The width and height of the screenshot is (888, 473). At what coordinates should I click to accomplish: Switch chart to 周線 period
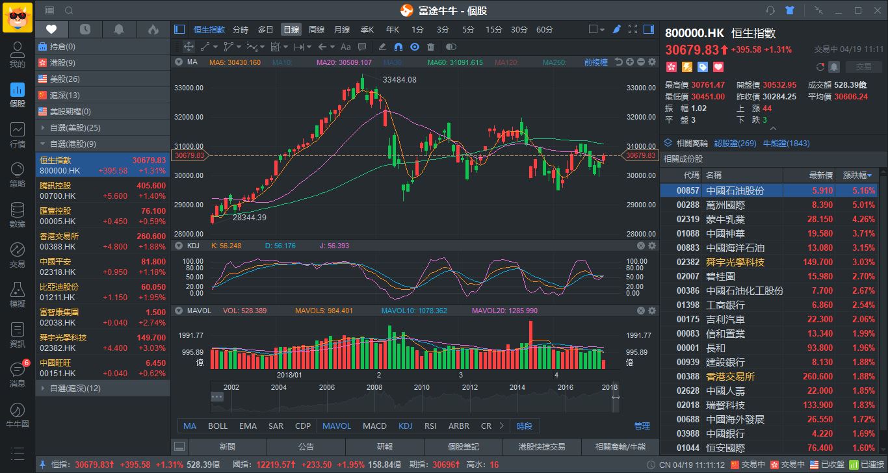(316, 29)
